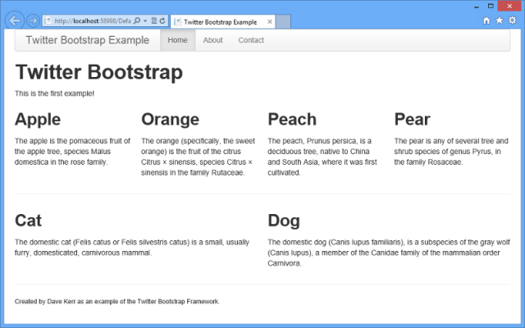Viewport: 525px width, 328px height.
Task: Open Favorites with the star icon
Action: pos(500,20)
